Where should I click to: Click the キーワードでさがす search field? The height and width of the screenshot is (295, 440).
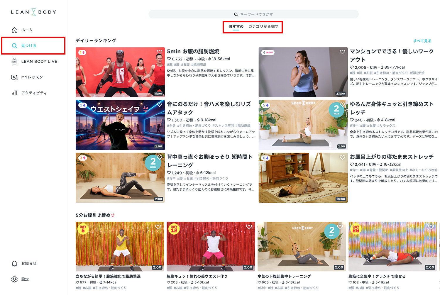coord(253,14)
